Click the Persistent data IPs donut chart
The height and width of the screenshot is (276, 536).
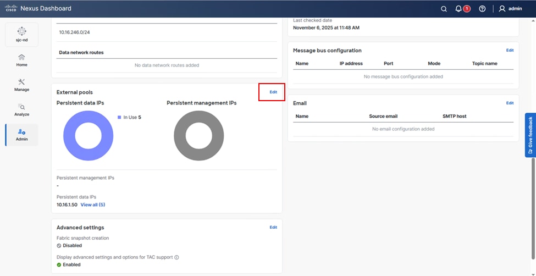88,135
